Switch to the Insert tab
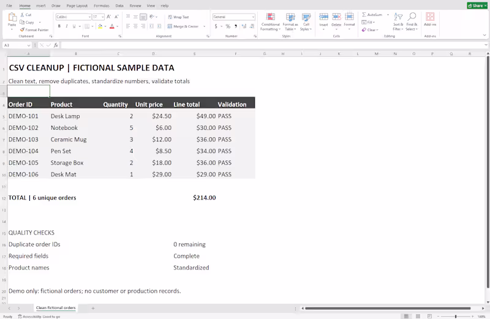 (40, 6)
